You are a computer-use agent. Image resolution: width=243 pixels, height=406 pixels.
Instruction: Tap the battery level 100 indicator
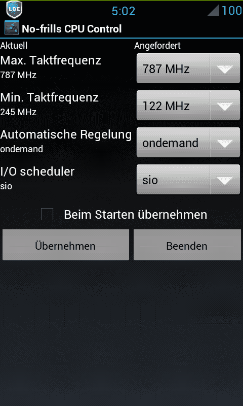[232, 11]
